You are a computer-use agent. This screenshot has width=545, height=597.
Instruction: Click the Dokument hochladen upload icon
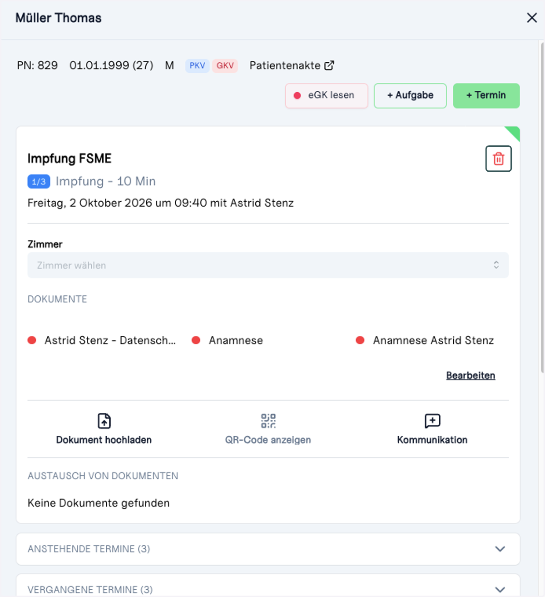coord(104,421)
